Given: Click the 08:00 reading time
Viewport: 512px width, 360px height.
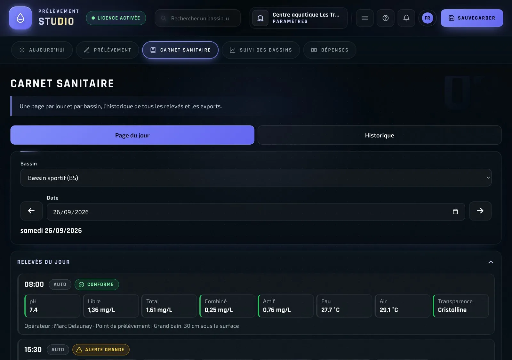Looking at the screenshot, I should tap(34, 284).
